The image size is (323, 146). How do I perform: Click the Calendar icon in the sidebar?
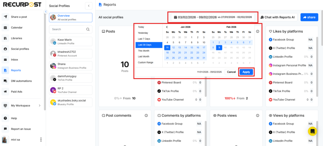(5, 27)
